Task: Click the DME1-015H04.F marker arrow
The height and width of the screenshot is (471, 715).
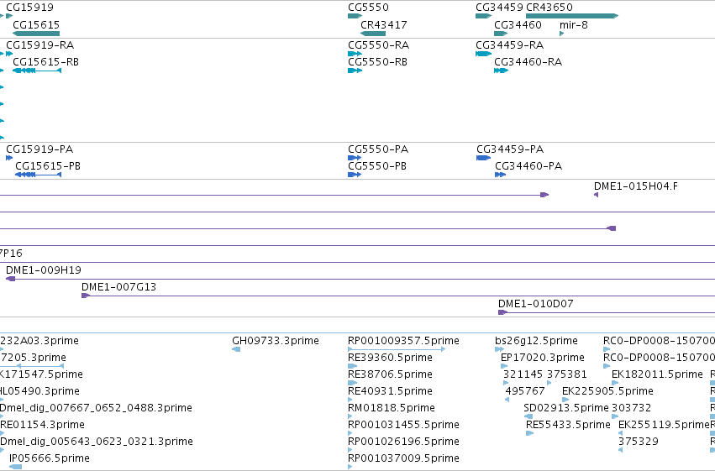Action: tap(596, 195)
